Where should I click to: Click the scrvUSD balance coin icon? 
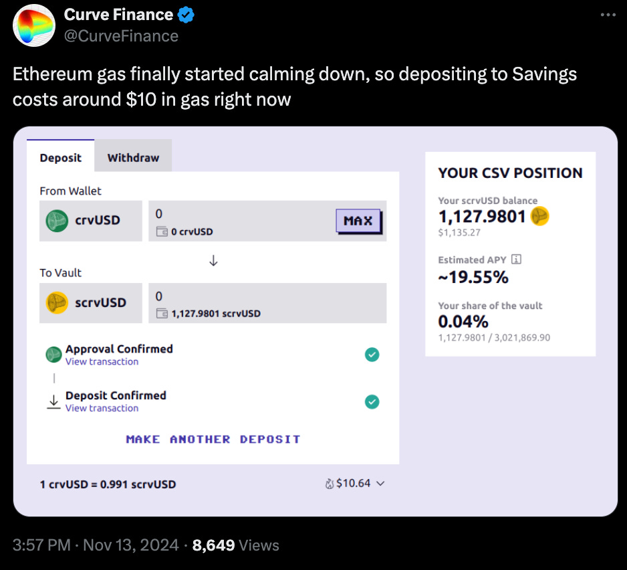click(539, 216)
